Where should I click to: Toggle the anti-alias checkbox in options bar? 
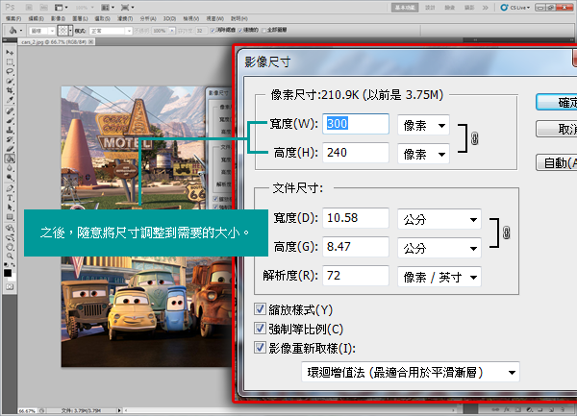[212, 31]
